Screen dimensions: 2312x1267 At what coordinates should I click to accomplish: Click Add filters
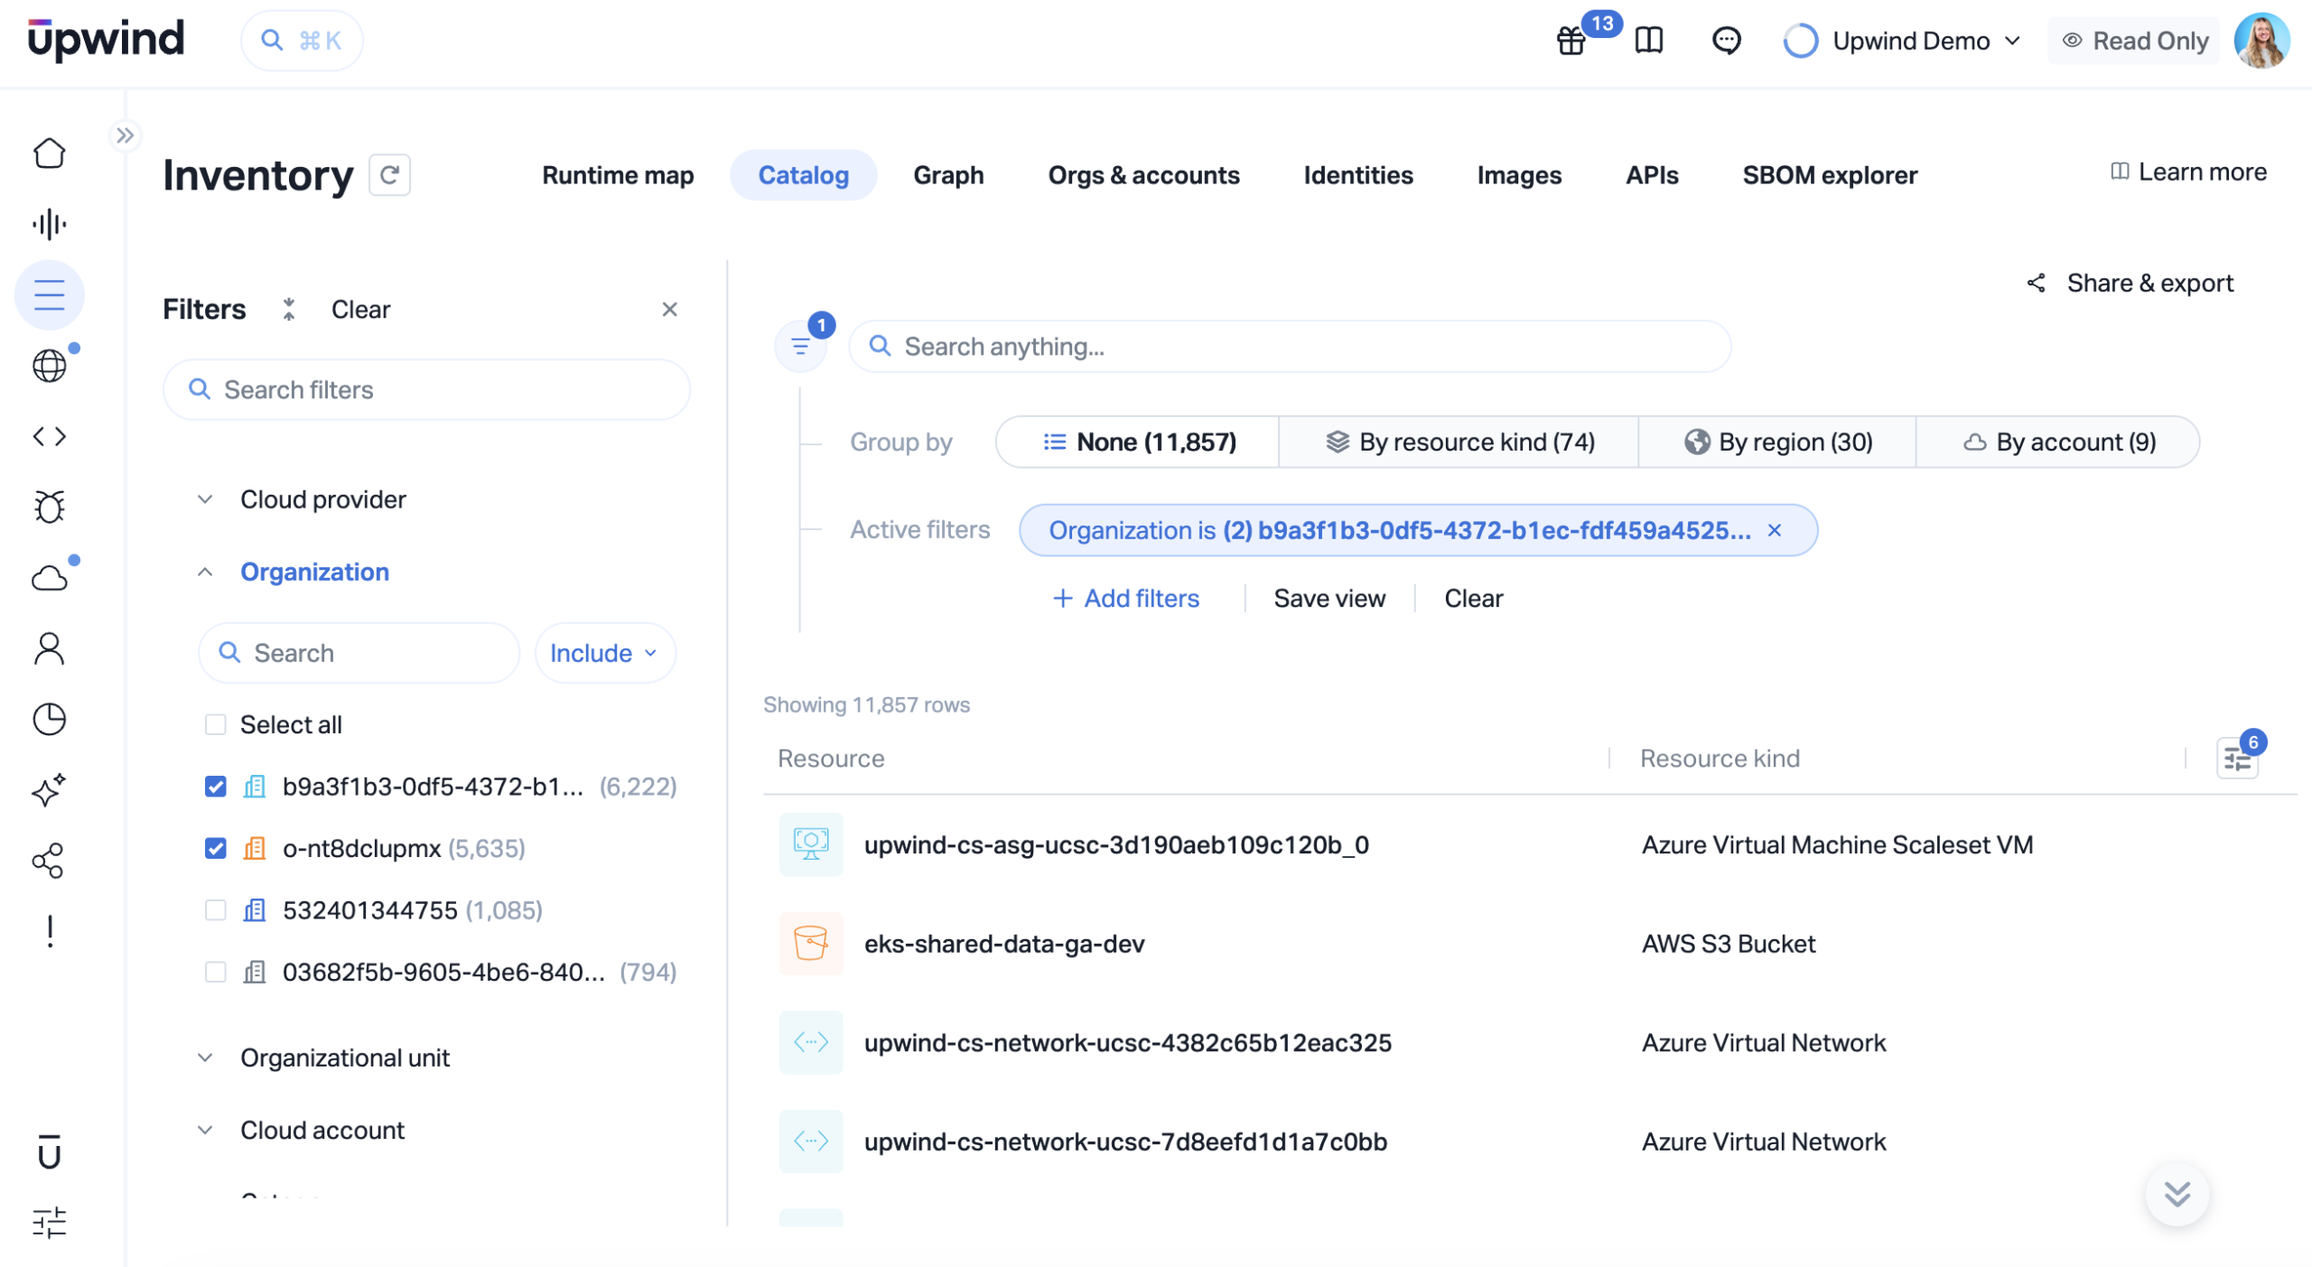(1126, 598)
